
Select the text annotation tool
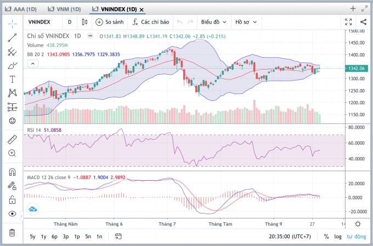(12, 79)
